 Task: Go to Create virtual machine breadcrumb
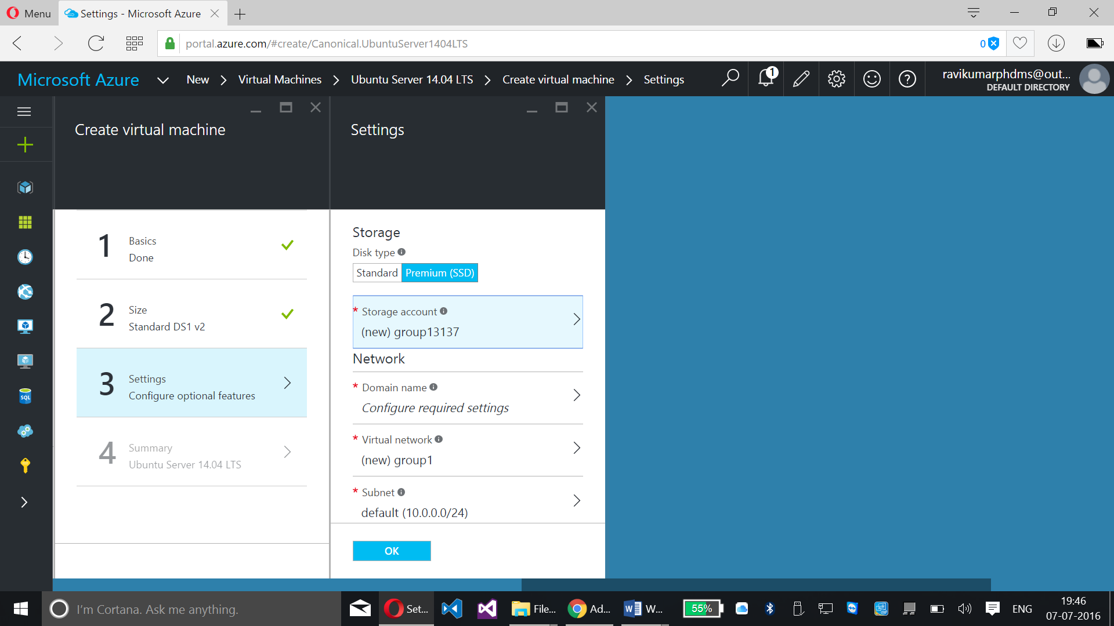click(x=558, y=79)
